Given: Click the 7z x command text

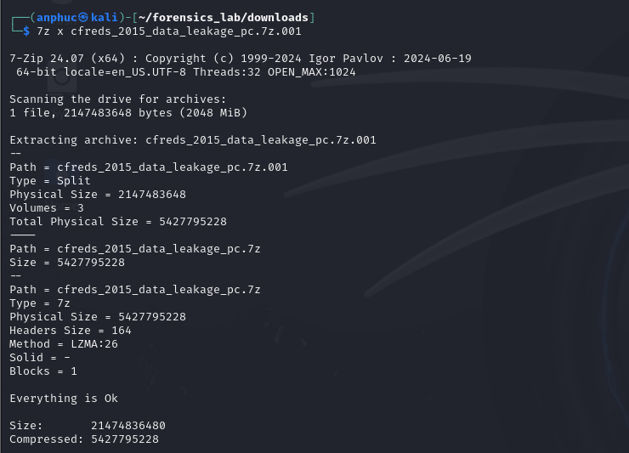Looking at the screenshot, I should tap(50, 31).
